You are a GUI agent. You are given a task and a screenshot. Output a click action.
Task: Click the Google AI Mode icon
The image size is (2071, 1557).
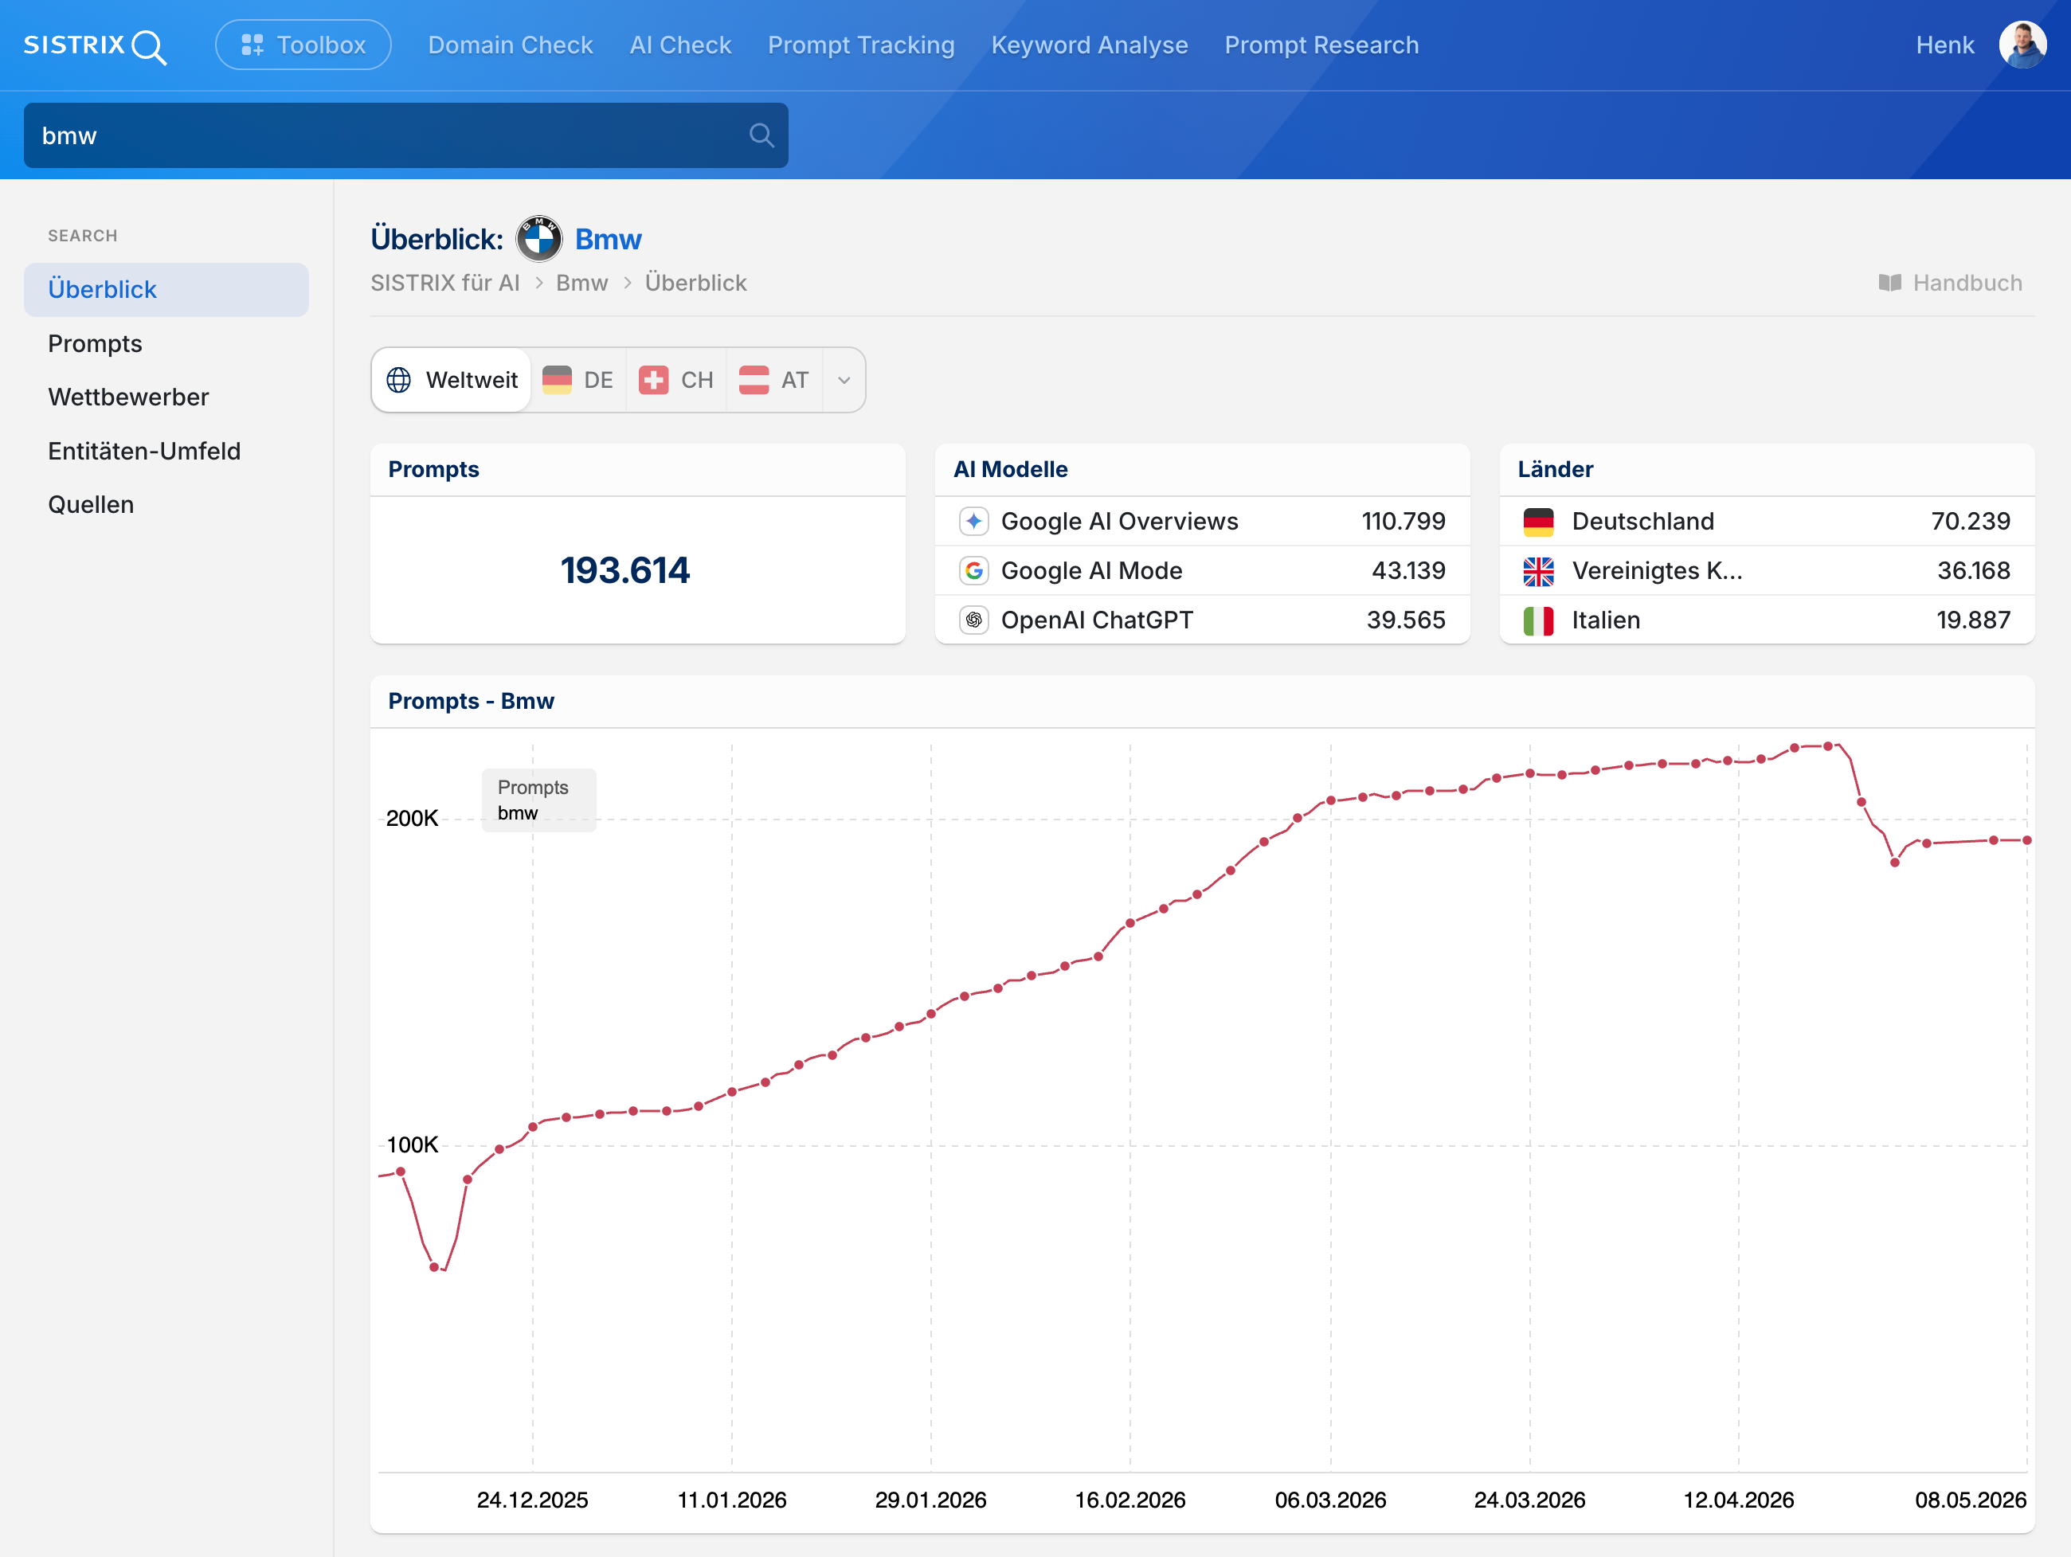tap(973, 570)
